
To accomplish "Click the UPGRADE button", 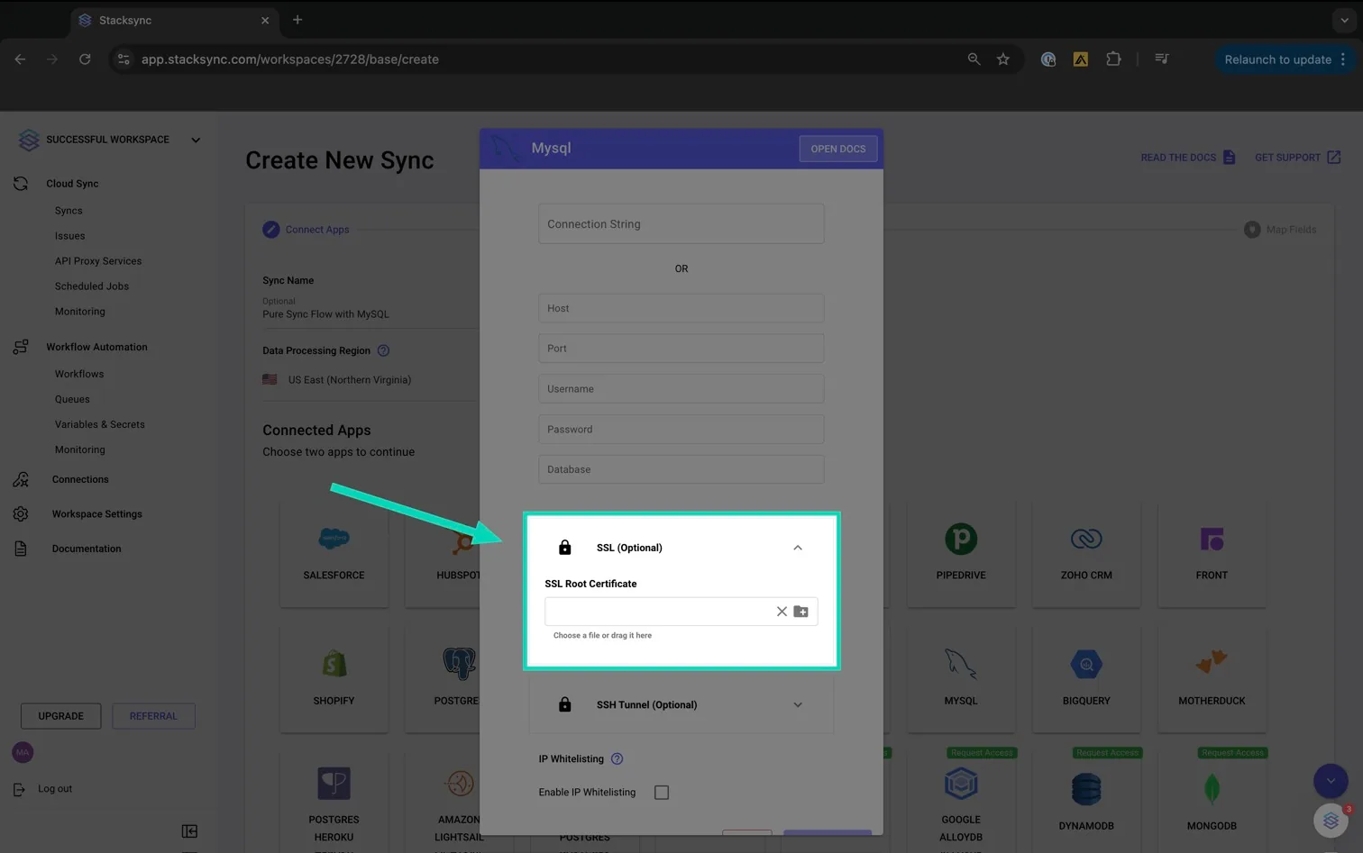I will click(x=61, y=716).
